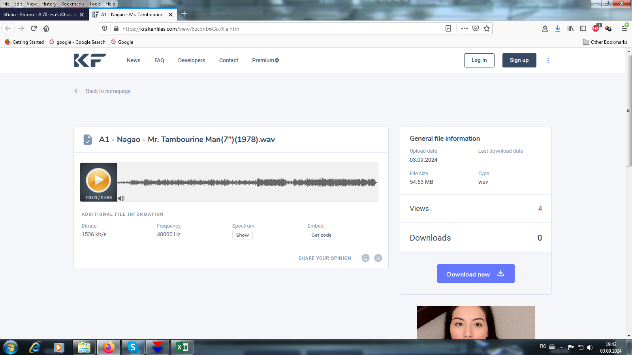
Task: Open Getting Started bookmark
Action: 24,42
